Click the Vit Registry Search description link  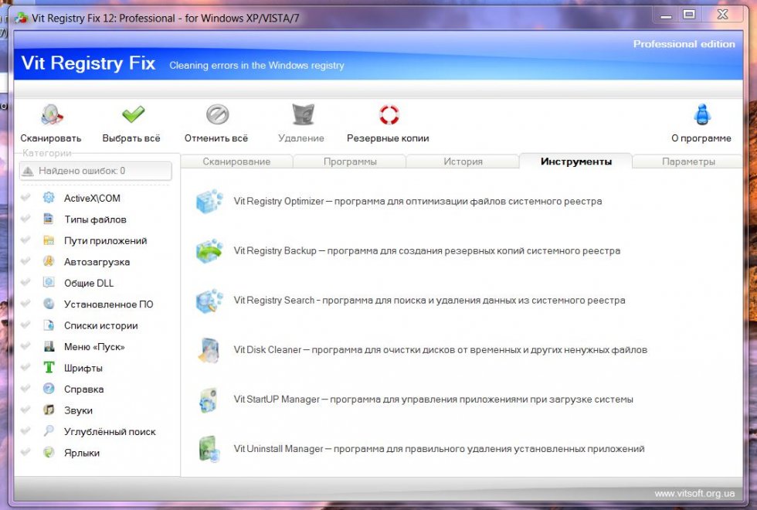coord(429,301)
